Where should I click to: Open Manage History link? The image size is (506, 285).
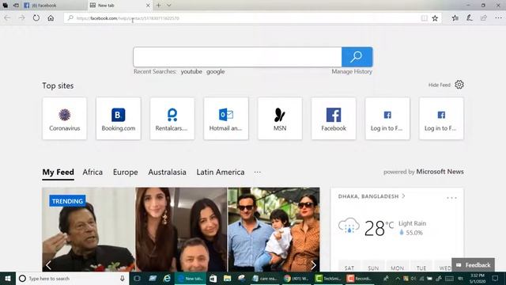[352, 71]
